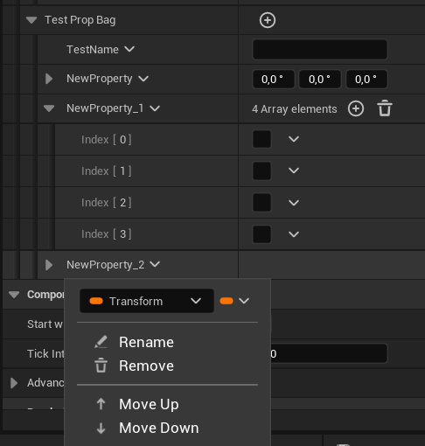The height and width of the screenshot is (446, 425).
Task: Empty NewProperty_1 array with trash icon
Action: tap(385, 108)
